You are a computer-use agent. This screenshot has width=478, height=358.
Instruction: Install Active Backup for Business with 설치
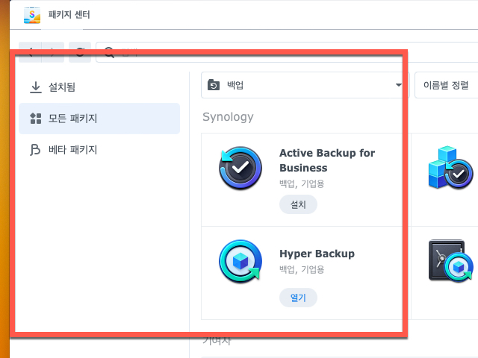click(298, 204)
